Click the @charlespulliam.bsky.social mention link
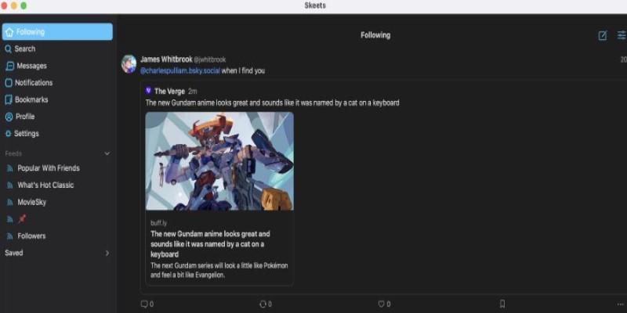Screen dimensions: 627x313 (x=179, y=70)
